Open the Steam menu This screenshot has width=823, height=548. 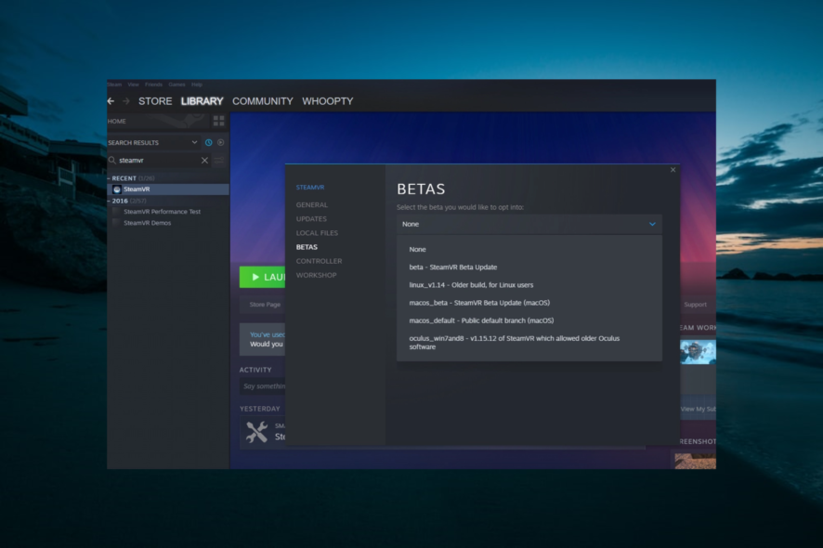[114, 84]
